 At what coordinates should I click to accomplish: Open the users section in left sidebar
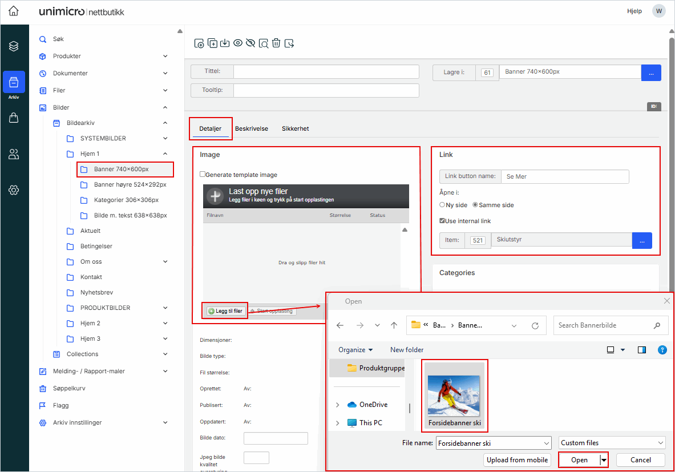[14, 154]
